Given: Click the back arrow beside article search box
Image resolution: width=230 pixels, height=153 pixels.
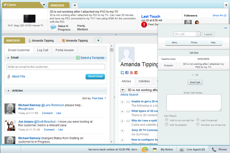Looking at the screenshot, I should tap(123, 90).
